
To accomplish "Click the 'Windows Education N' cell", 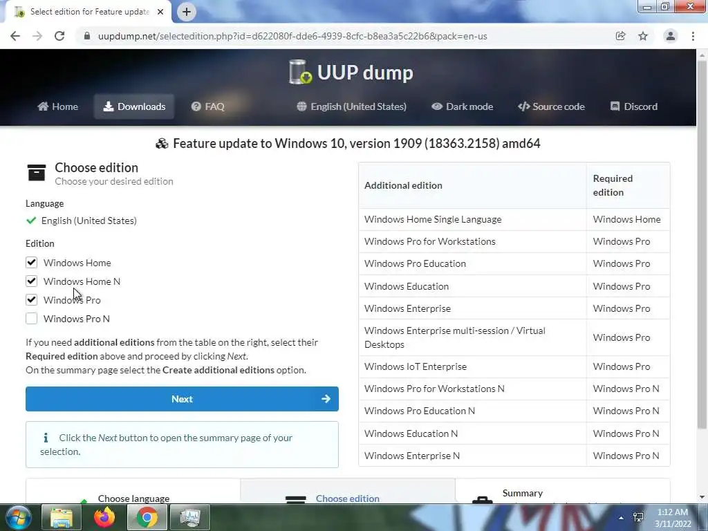I will [x=472, y=434].
